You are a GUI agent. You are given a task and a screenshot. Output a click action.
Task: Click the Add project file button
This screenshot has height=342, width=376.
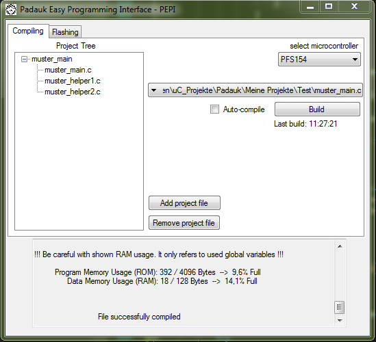pyautogui.click(x=184, y=203)
